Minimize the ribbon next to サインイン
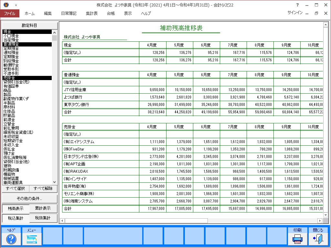 [307, 13]
